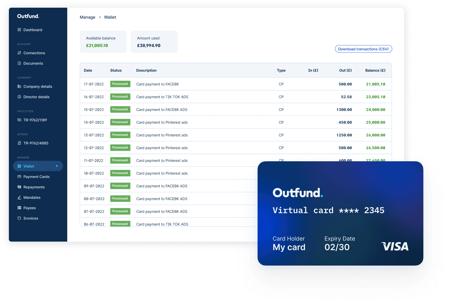This screenshot has height=306, width=450.
Task: Click the Mandates pen icon
Action: (x=19, y=198)
